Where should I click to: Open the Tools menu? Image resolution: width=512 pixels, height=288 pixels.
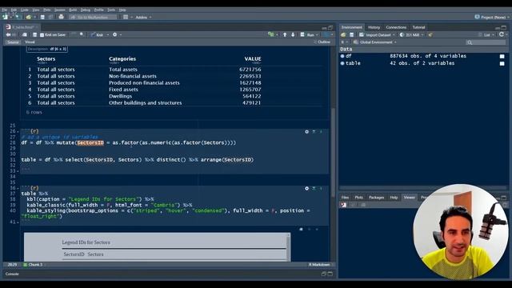pyautogui.click(x=111, y=10)
